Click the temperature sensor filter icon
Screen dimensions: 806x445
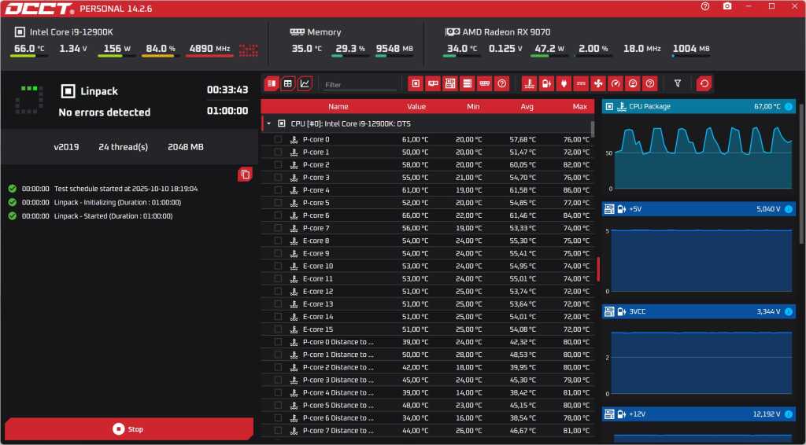point(530,83)
